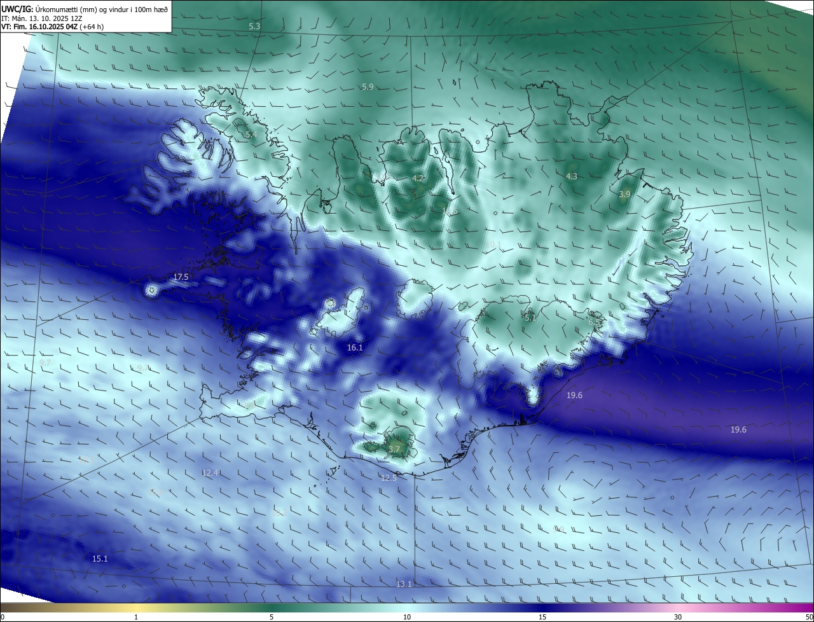814x622 pixels.
Task: Click the 5.1 value label on the glacier
Action: click(530, 317)
